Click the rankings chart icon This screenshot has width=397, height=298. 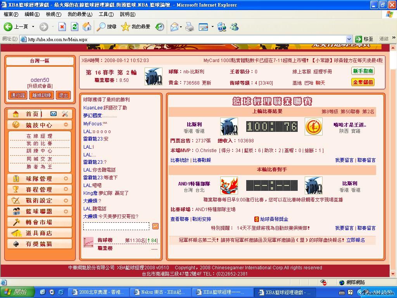tap(88, 242)
